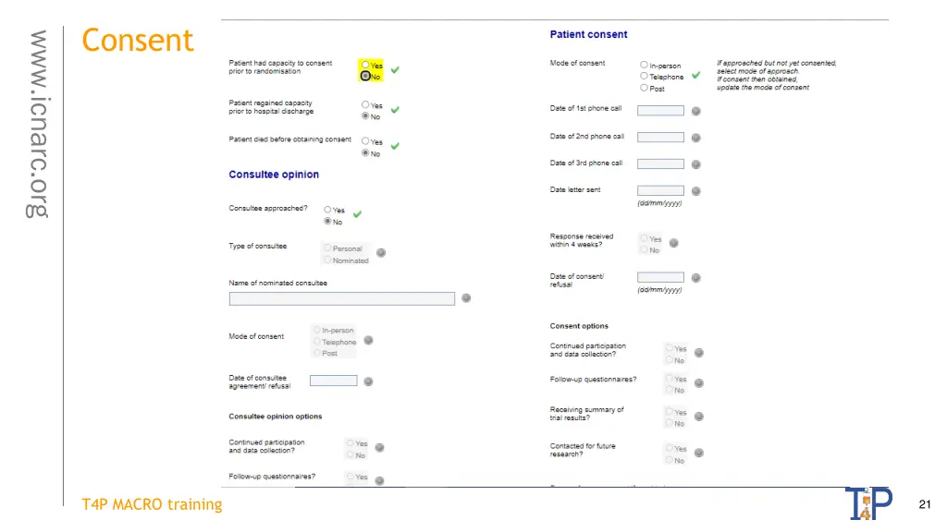Click Date of consultee agreement/refusal field
Viewport: 947px width, 532px height.
click(333, 381)
